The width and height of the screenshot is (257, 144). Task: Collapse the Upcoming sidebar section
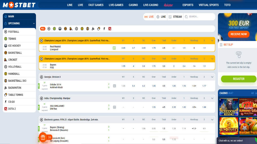pyautogui.click(x=34, y=24)
